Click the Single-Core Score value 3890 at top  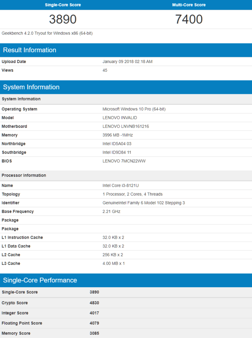pyautogui.click(x=63, y=19)
